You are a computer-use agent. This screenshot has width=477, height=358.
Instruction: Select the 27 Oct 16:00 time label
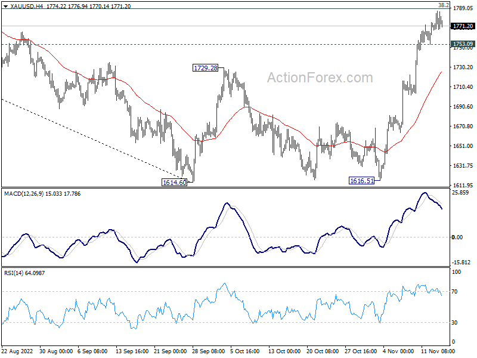coord(361,351)
